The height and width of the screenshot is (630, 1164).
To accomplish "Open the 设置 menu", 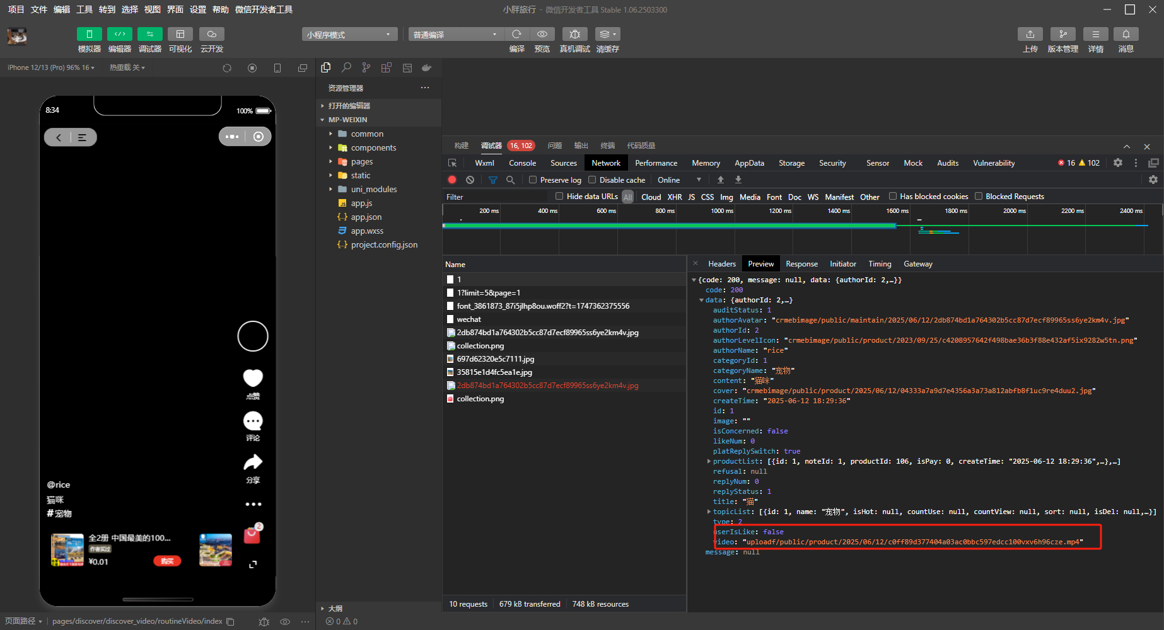I will (x=198, y=9).
